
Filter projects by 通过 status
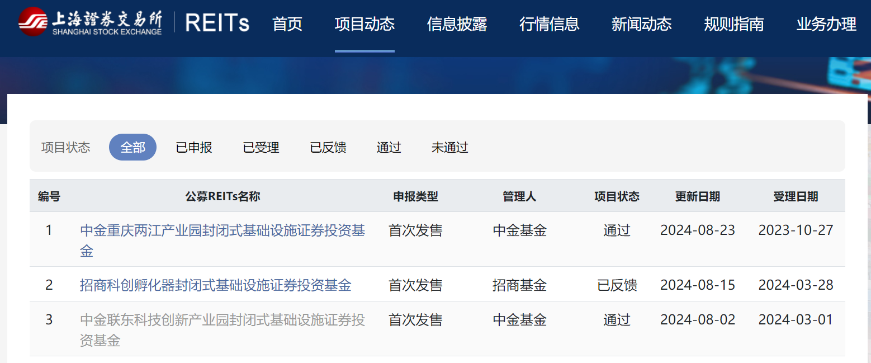click(389, 148)
